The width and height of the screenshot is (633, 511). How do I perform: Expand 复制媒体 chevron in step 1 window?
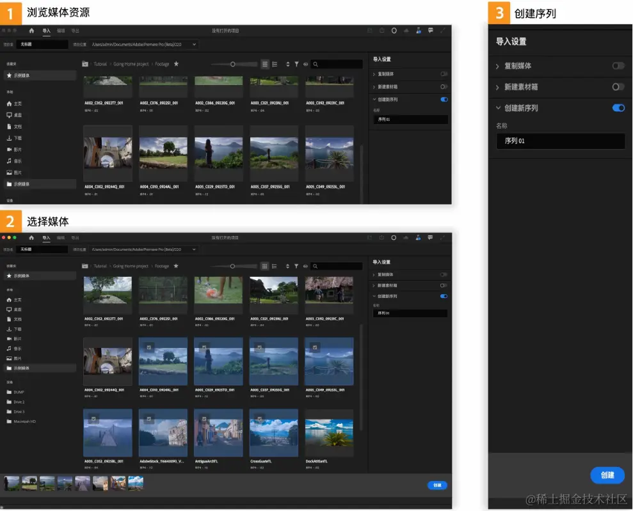tap(374, 74)
